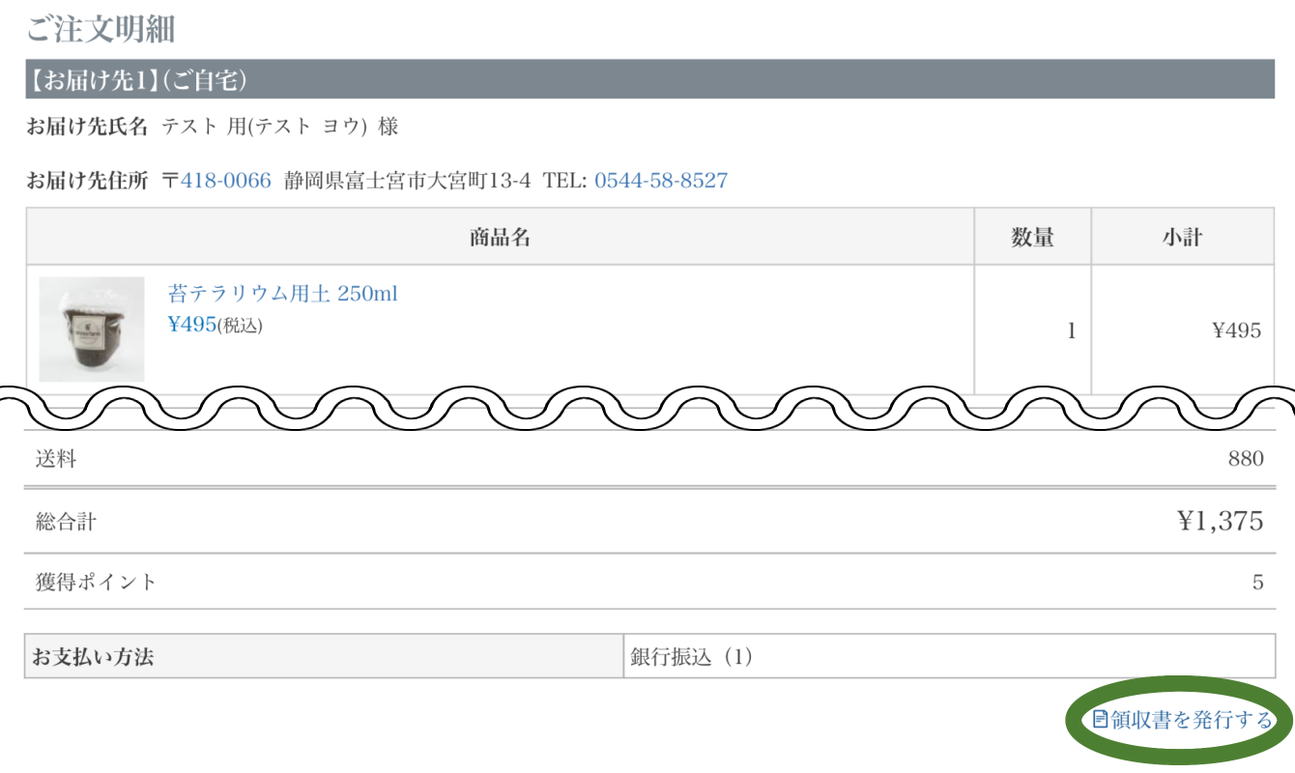Open the 苔テラリウム用土 250ml product link
The width and height of the screenshot is (1295, 773).
tap(282, 294)
